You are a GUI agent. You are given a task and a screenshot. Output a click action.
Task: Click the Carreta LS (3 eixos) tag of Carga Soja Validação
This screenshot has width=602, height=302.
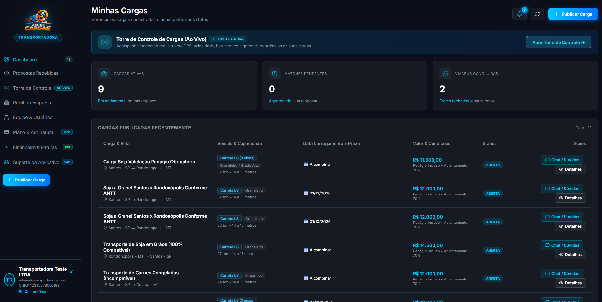[x=237, y=158]
